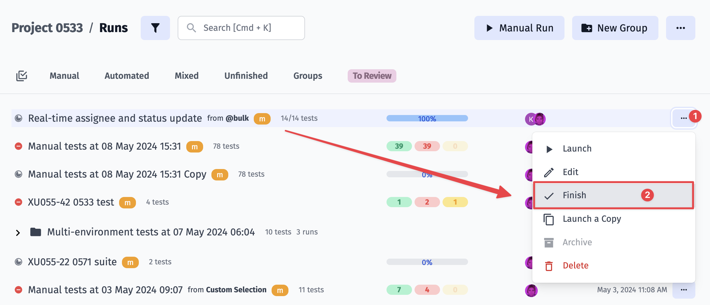
Task: Start a Manual Run
Action: tap(519, 28)
